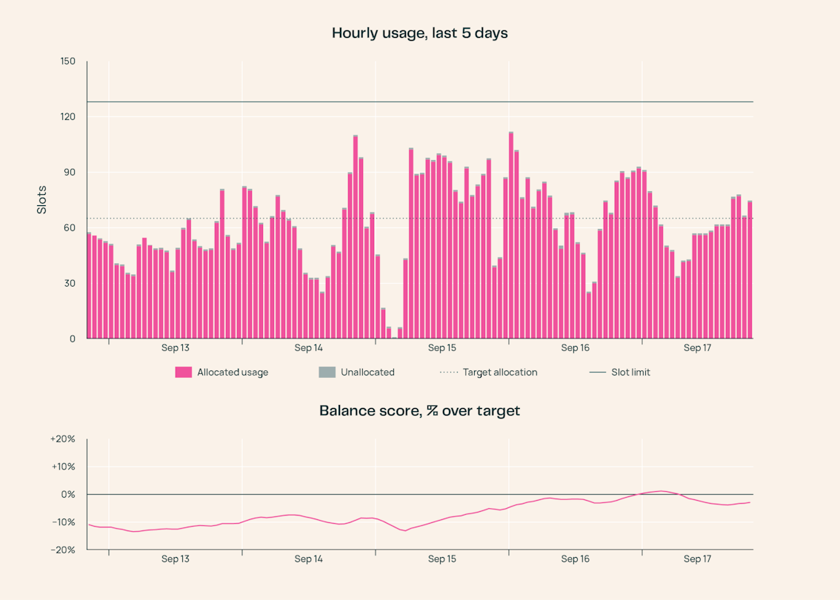Screen dimensions: 840x600
Task: Click the Slot limit legend line marker
Action: click(x=597, y=373)
